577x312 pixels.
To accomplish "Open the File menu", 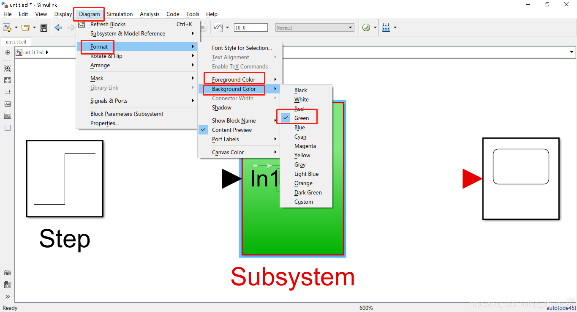I will (8, 14).
